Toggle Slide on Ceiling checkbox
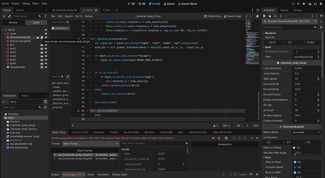This screenshot has height=178, width=325. click(294, 147)
